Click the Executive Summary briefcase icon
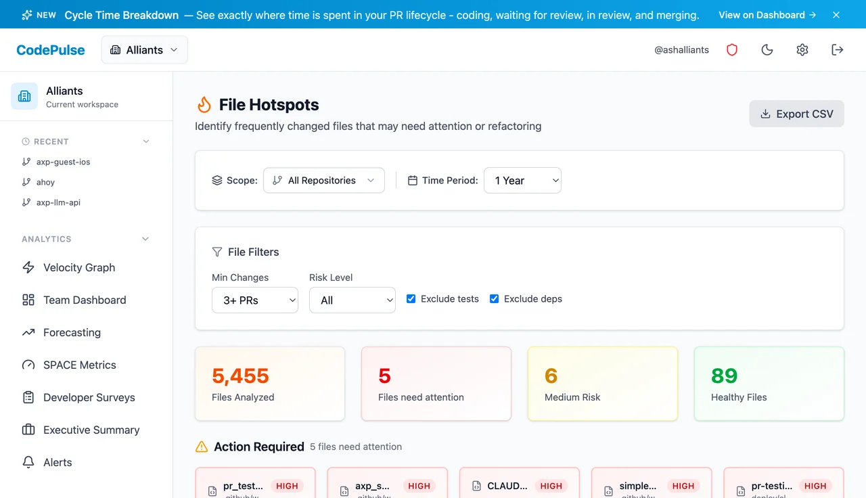 28,430
